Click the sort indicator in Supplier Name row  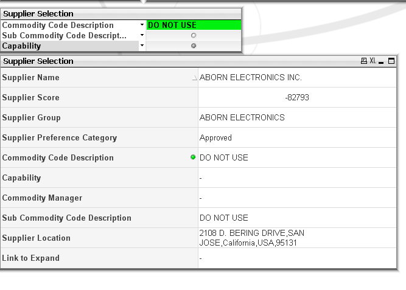[194, 78]
